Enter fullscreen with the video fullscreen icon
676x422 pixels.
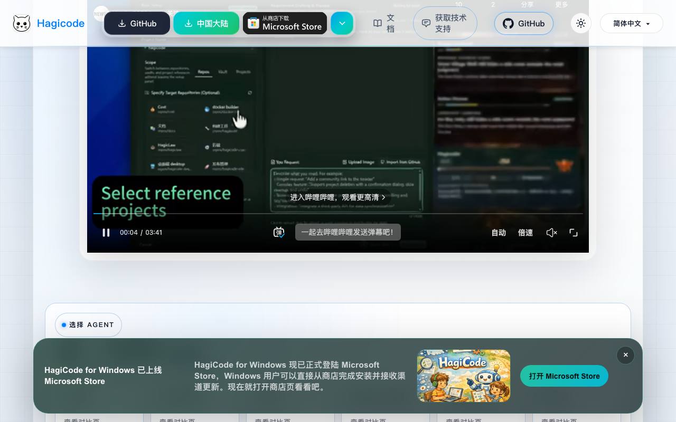click(x=574, y=233)
